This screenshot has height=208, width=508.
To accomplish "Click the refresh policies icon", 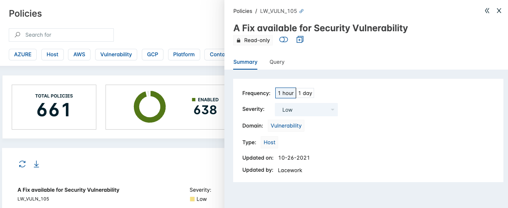I will tap(23, 164).
